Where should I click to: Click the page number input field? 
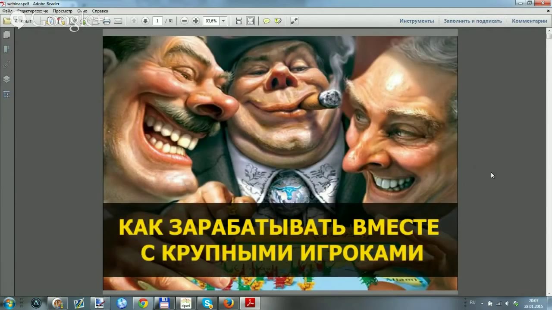157,21
